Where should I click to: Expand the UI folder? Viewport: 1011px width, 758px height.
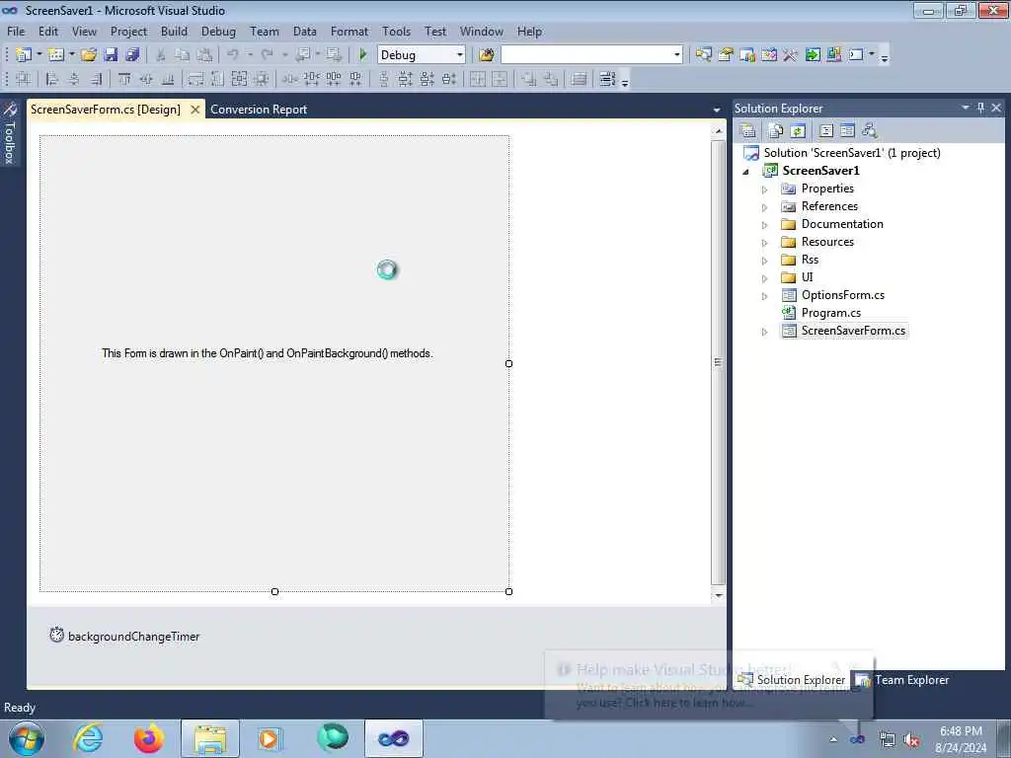pos(765,278)
